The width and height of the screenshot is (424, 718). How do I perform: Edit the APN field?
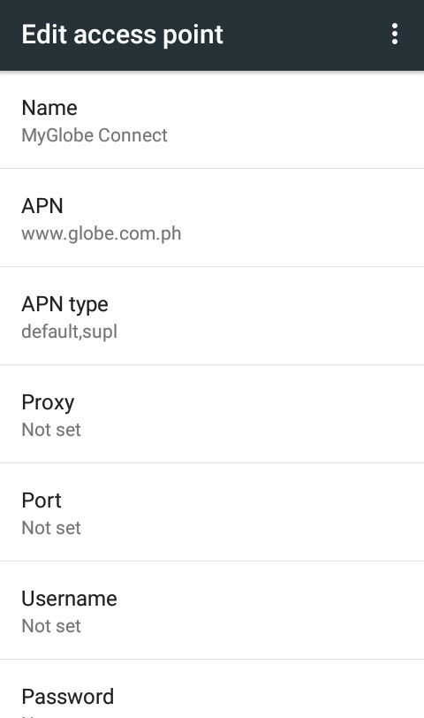click(x=212, y=218)
